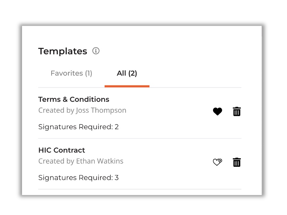This screenshot has height=215, width=287.
Task: Open the All (2) tab
Action: (x=127, y=73)
